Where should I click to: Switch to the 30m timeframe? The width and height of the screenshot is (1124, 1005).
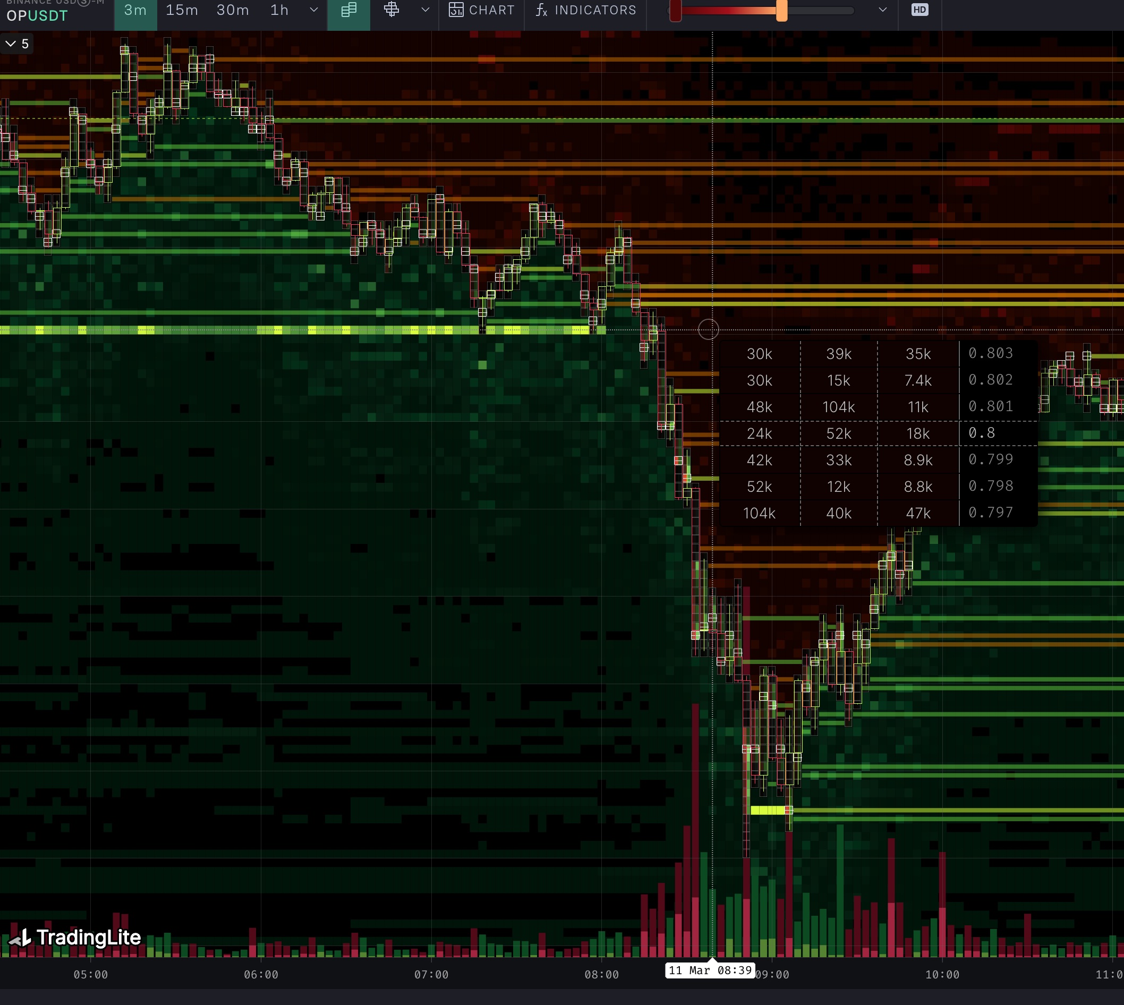pyautogui.click(x=233, y=10)
